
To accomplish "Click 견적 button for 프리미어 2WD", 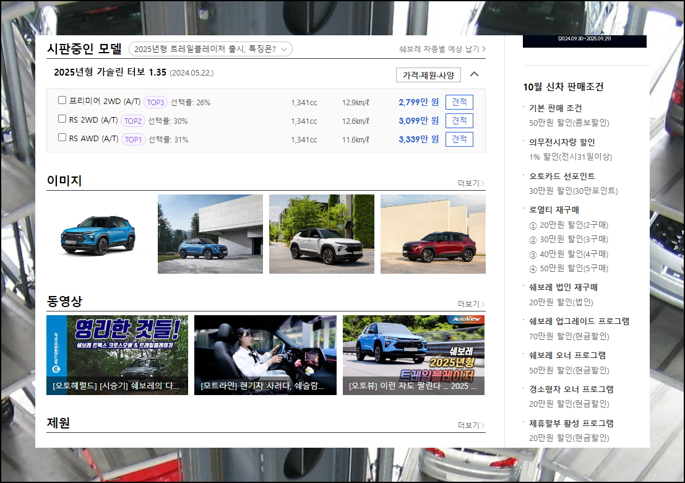I will [x=459, y=102].
